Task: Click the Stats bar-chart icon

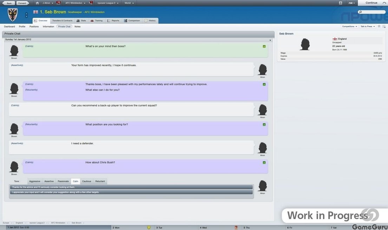Action: tap(78, 21)
